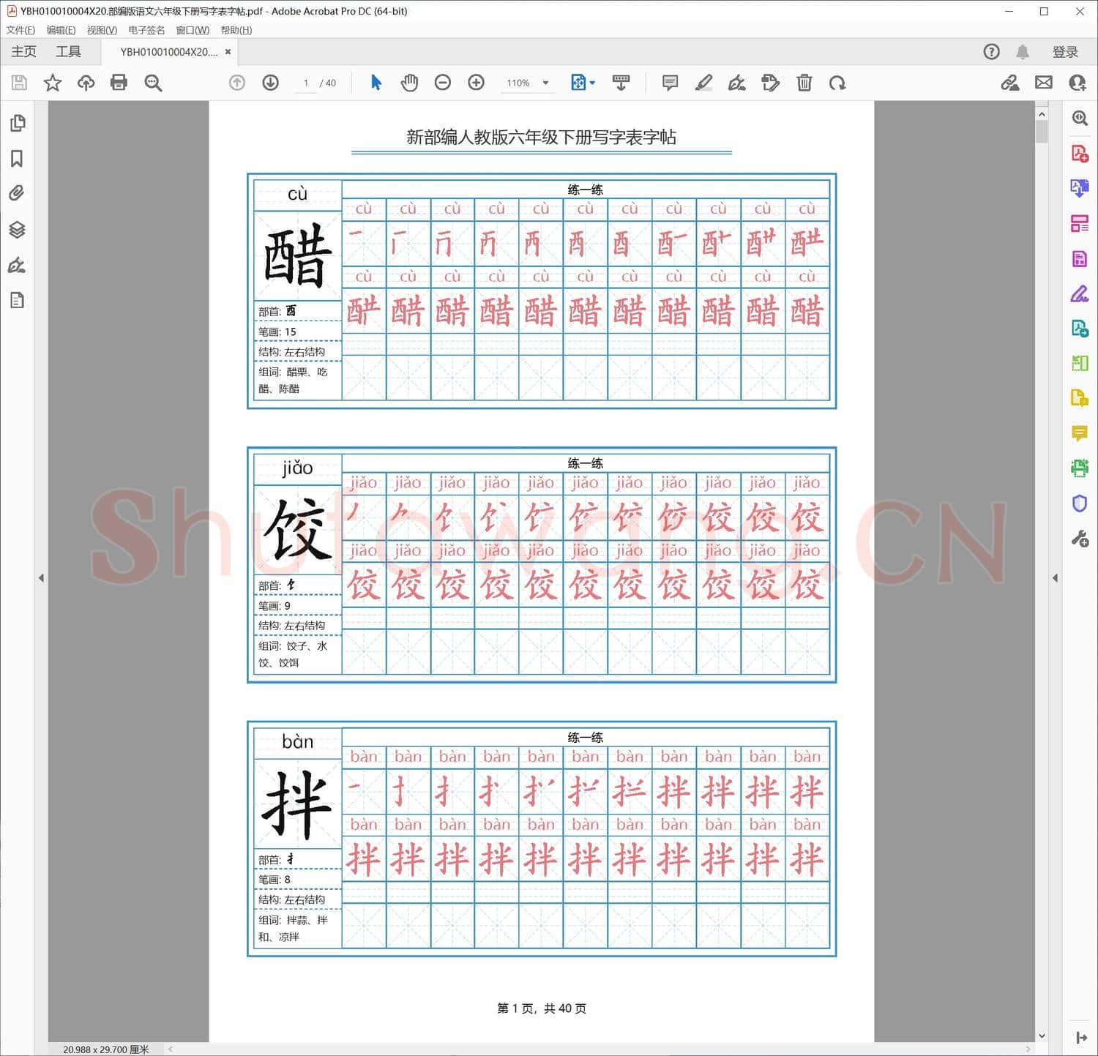1098x1056 pixels.
Task: Click the delete trash icon
Action: [x=804, y=83]
